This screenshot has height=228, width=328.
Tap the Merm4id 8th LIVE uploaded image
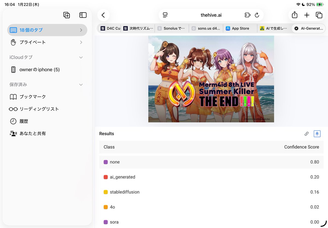coord(211,79)
